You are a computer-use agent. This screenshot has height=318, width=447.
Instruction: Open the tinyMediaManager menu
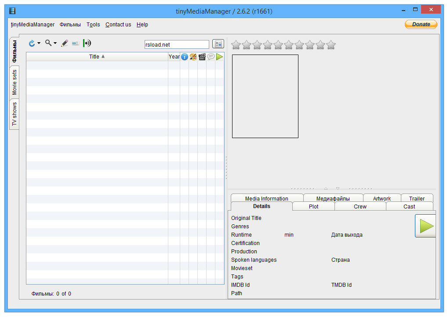pyautogui.click(x=33, y=25)
